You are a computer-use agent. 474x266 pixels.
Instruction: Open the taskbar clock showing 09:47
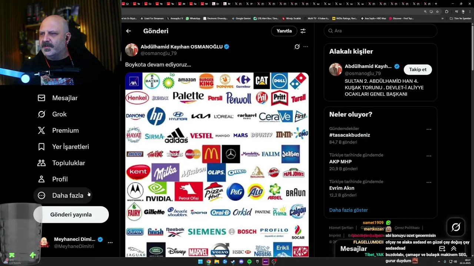pos(465,262)
